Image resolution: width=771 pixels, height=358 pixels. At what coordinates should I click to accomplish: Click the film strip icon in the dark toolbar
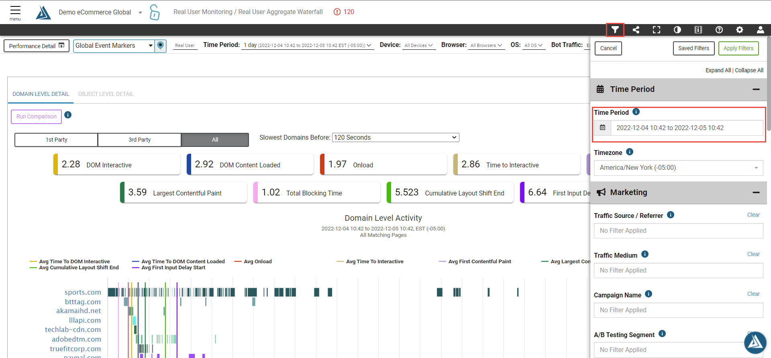click(698, 30)
